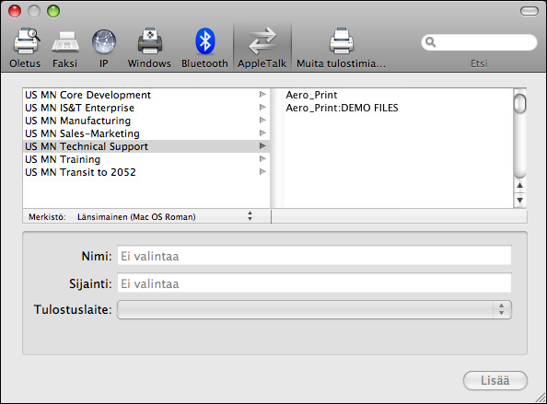This screenshot has height=404, width=547.
Task: Open the Tulostuslaite driver dropdown
Action: pyautogui.click(x=314, y=309)
